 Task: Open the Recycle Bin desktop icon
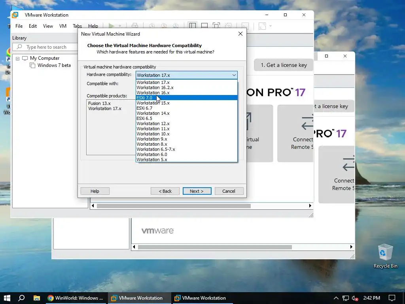click(385, 256)
